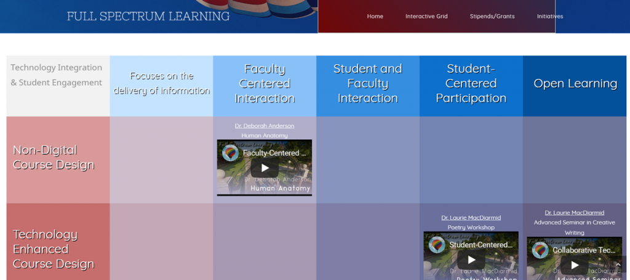Play the Human Anatomy video
Screen dimensions: 630x280
pyautogui.click(x=265, y=167)
